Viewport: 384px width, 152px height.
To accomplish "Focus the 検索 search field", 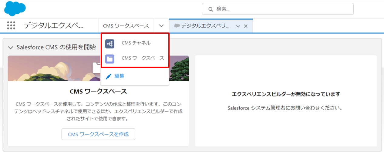I will point(278,9).
